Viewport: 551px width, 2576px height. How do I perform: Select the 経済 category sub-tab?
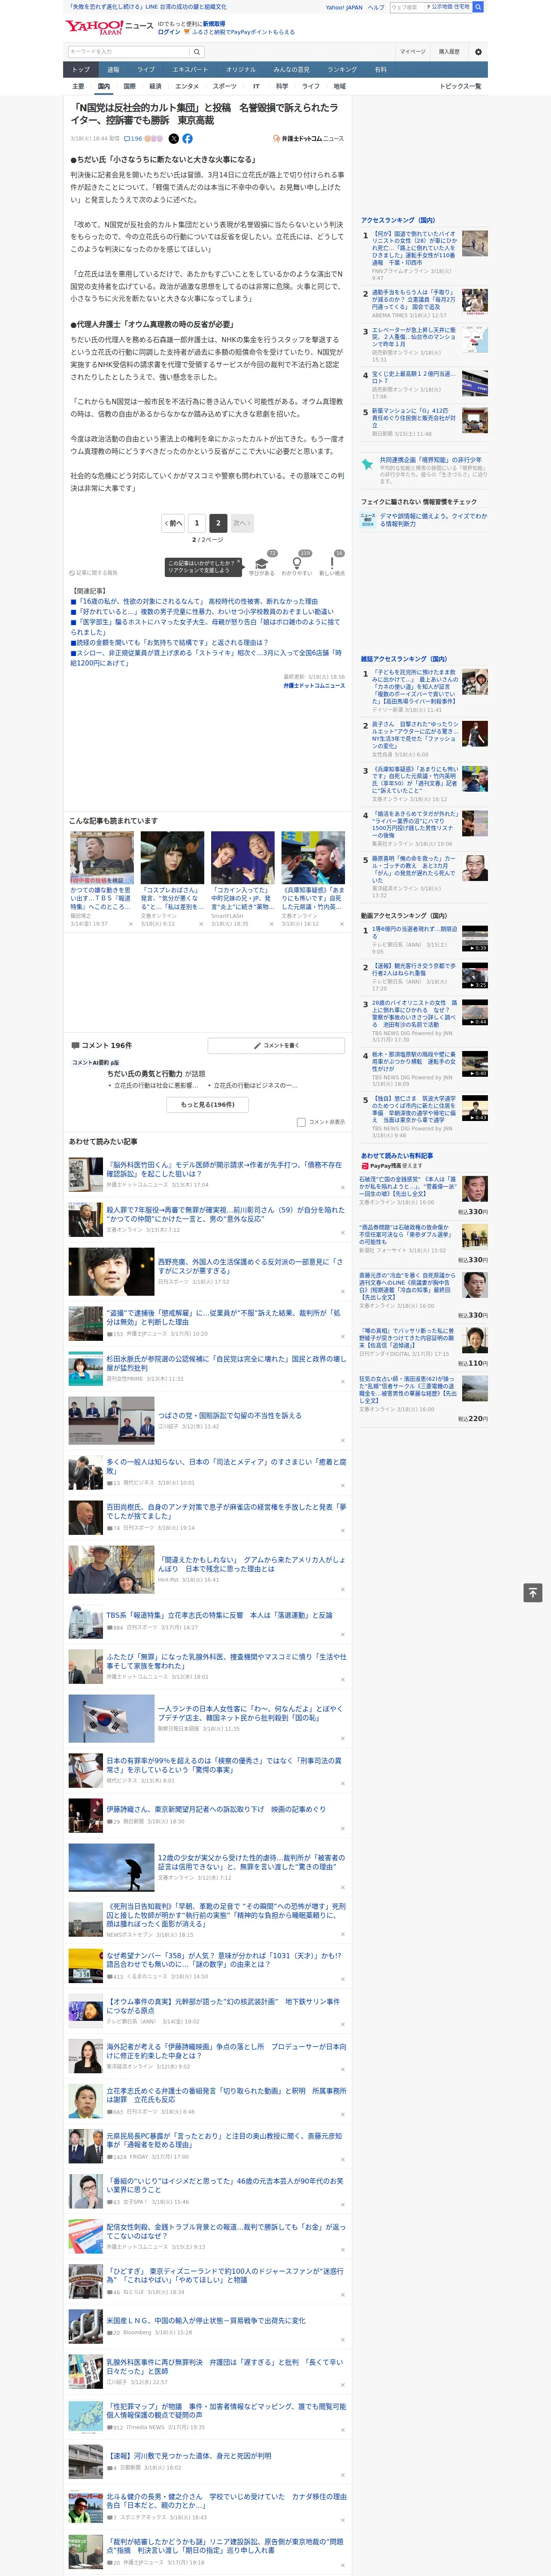(x=155, y=86)
